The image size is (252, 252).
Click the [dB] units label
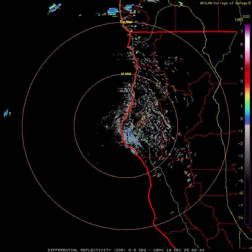click(x=239, y=19)
